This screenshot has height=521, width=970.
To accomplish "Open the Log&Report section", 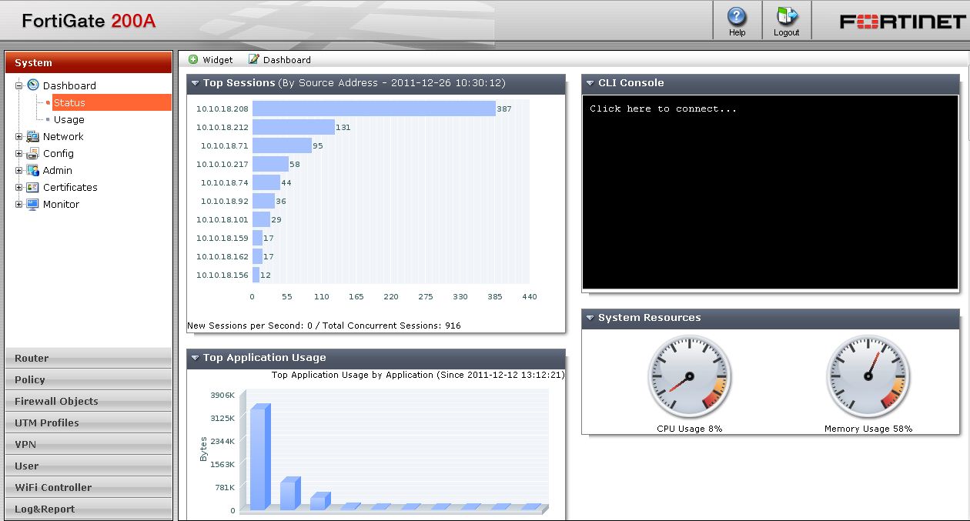I will click(89, 509).
